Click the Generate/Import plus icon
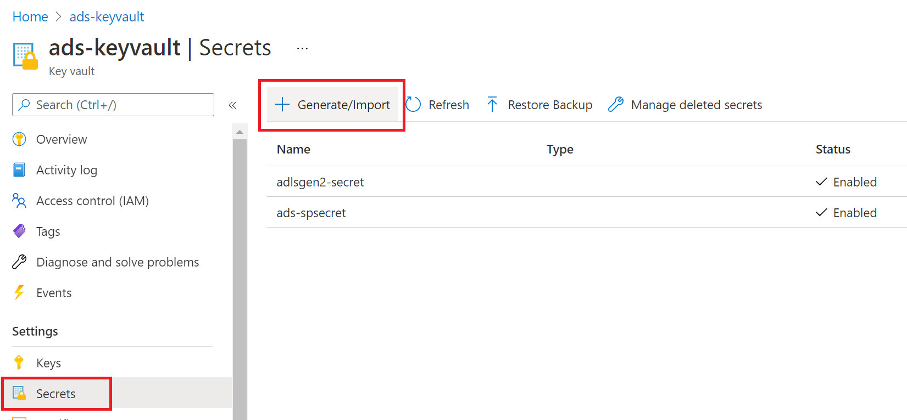Screen dimensions: 907x420 tap(282, 105)
